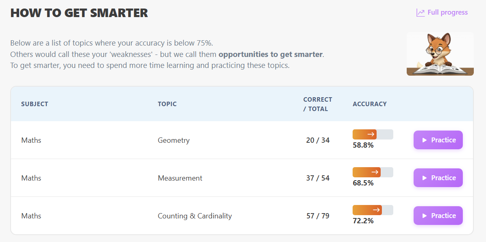Start practice for Counting & Cardinality topic
This screenshot has height=242, width=486.
(x=438, y=216)
